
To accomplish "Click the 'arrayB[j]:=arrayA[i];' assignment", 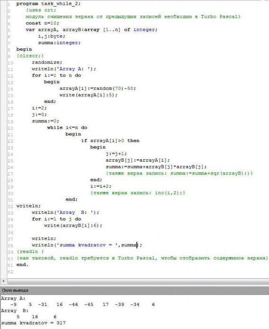I will pyautogui.click(x=138, y=160).
